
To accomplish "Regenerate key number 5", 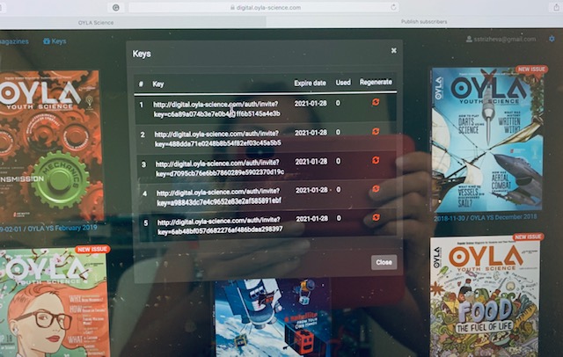I will (x=376, y=217).
